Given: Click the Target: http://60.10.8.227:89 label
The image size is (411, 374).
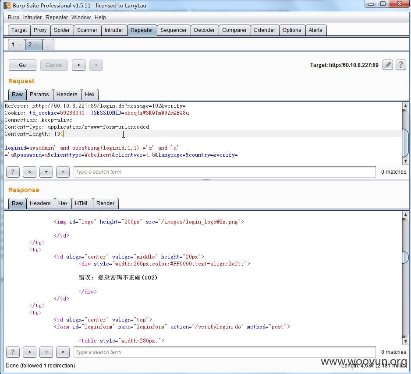Looking at the screenshot, I should [x=344, y=65].
